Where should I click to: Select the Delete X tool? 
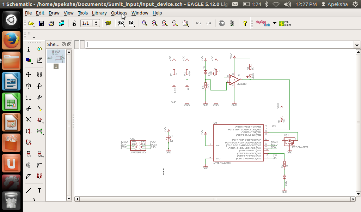[29, 120]
